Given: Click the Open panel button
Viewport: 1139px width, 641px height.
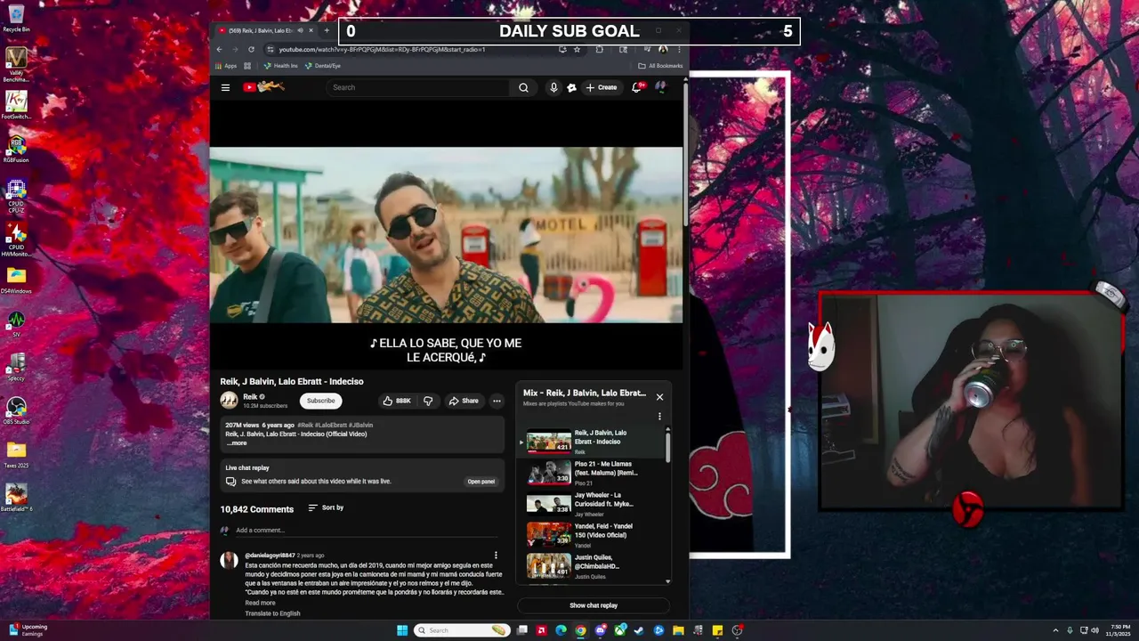Looking at the screenshot, I should coord(481,482).
